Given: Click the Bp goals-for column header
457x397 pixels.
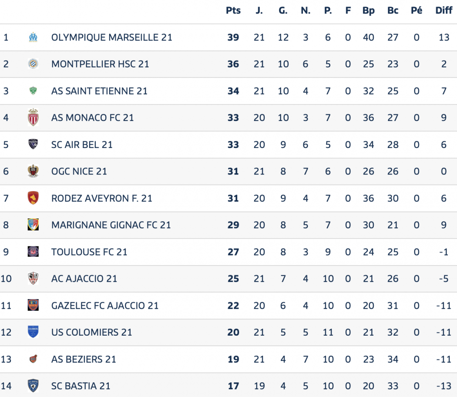Looking at the screenshot, I should (369, 11).
